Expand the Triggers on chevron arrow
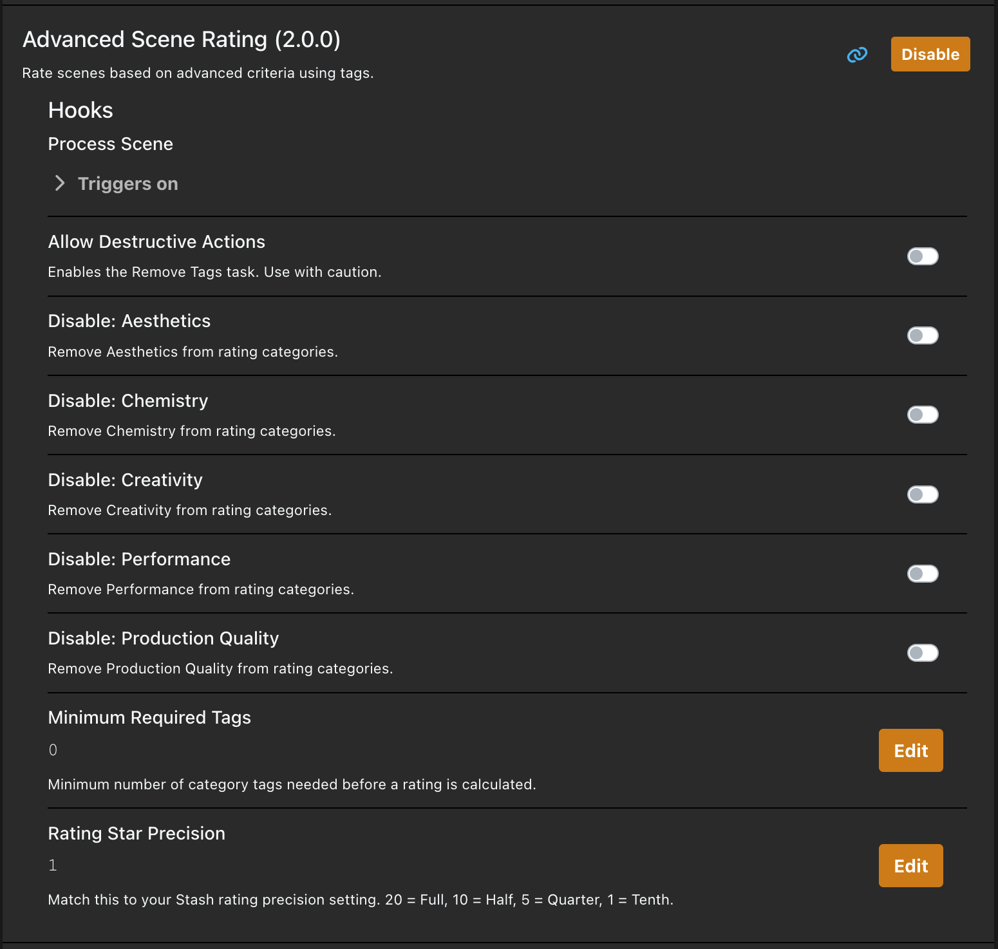The image size is (998, 949). click(60, 183)
